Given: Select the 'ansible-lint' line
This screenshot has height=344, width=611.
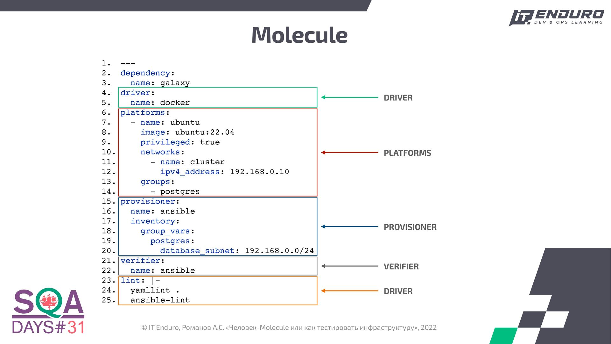Looking at the screenshot, I should (x=160, y=300).
